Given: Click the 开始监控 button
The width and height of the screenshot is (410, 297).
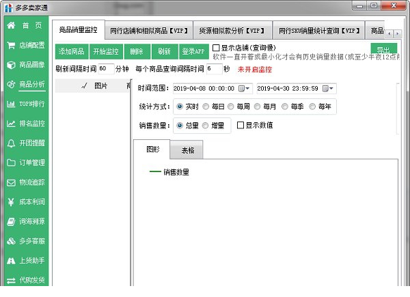Looking at the screenshot, I should (x=106, y=51).
